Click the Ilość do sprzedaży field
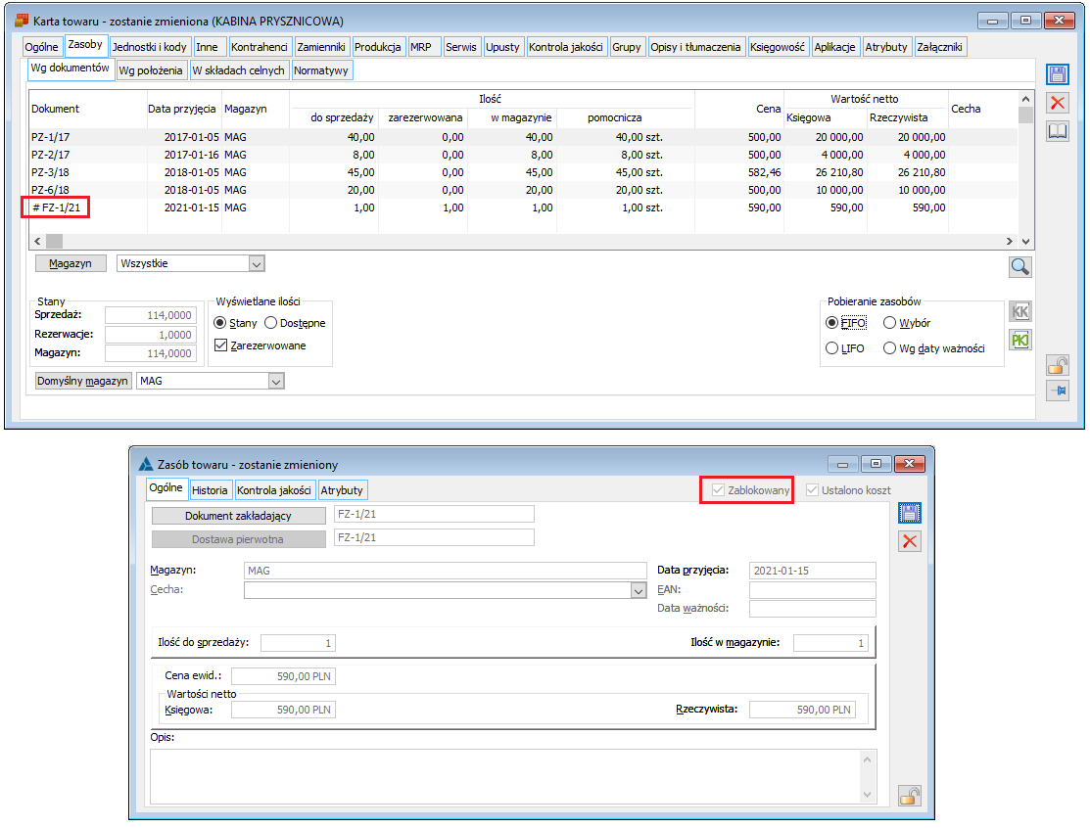 tap(299, 643)
